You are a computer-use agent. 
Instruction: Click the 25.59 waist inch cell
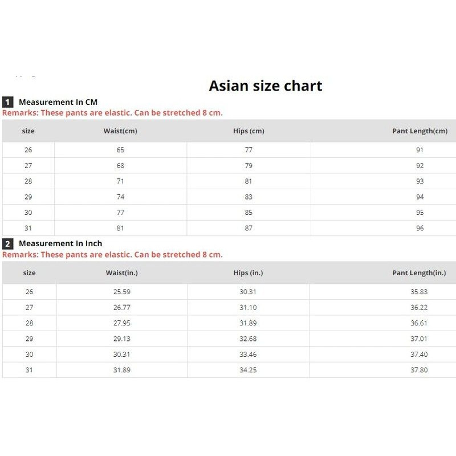[121, 292]
